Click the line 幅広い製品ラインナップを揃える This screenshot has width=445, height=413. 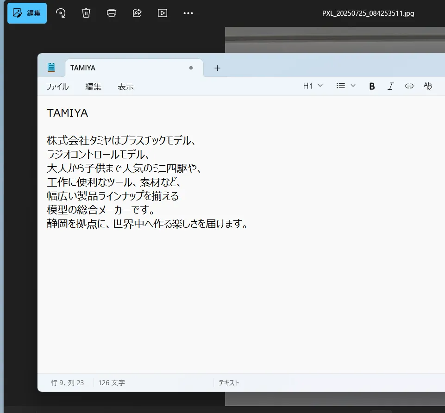(x=113, y=196)
